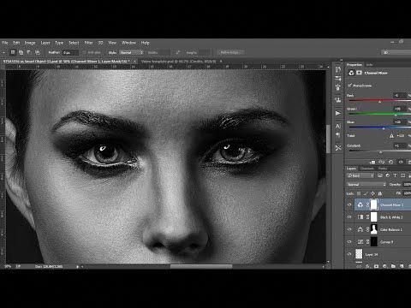The height and width of the screenshot is (308, 411).
Task: Open the layer Kind filter dropdown
Action: 360,175
